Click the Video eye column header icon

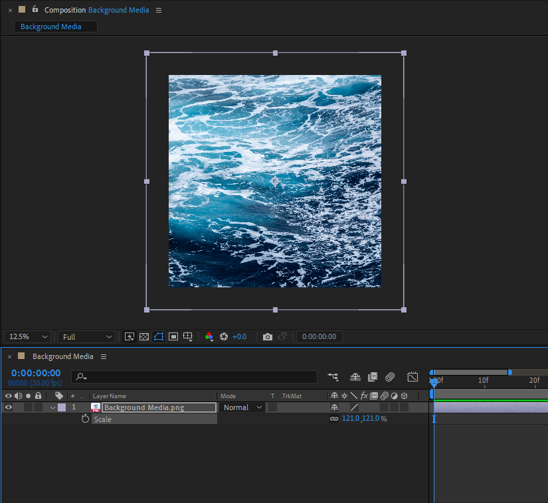coord(9,396)
